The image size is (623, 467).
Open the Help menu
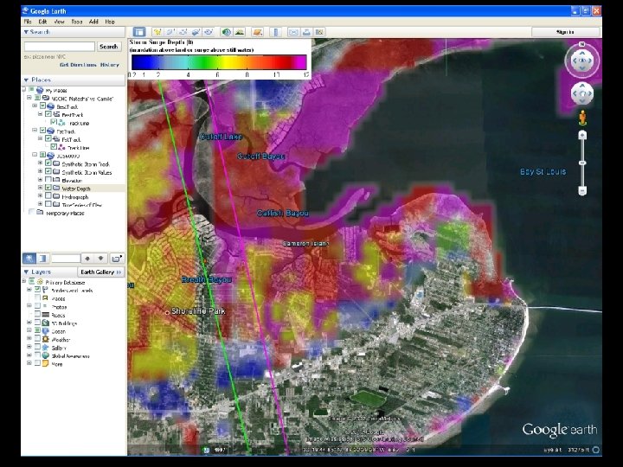point(110,22)
